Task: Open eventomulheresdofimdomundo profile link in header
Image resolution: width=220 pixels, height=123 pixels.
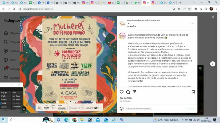Action: (144, 20)
